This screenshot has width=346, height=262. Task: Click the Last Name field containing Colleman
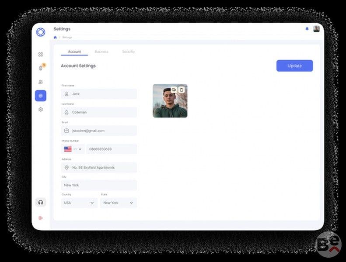tap(99, 112)
